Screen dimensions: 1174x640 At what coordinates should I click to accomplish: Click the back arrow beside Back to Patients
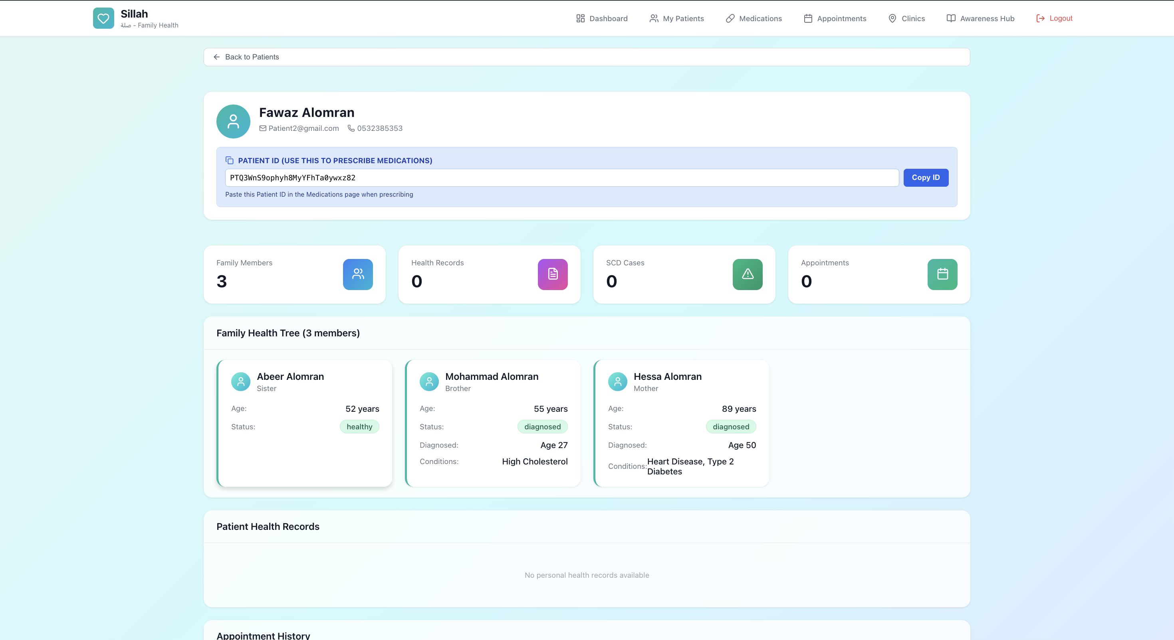[x=217, y=57]
